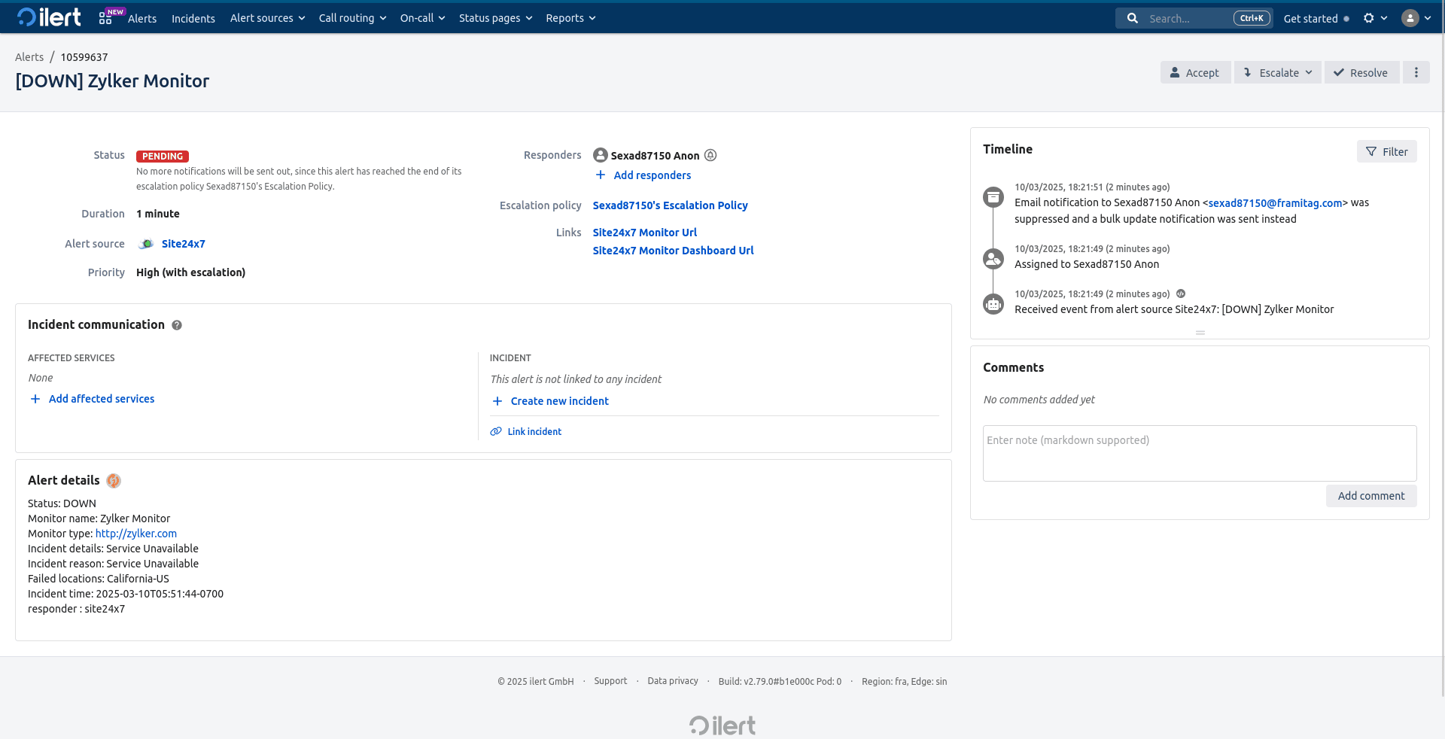Click the Filter toggle in the Timeline panel
Image resolution: width=1445 pixels, height=739 pixels.
coord(1387,151)
